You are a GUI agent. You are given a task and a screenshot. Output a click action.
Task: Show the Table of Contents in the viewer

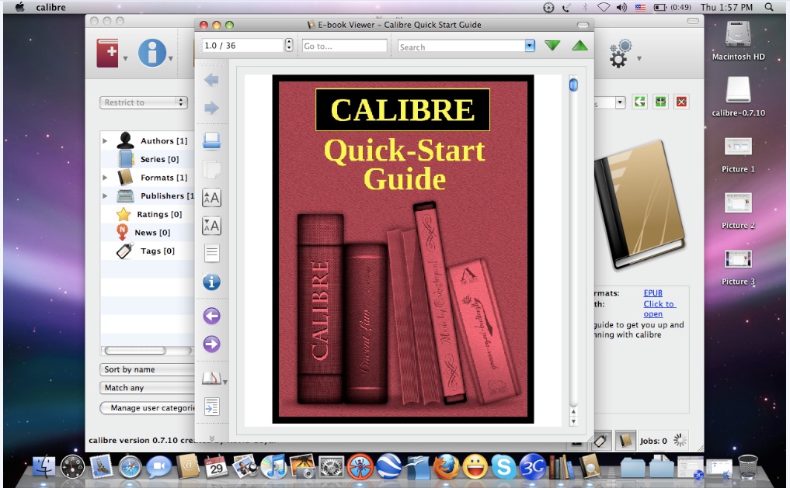pos(211,253)
